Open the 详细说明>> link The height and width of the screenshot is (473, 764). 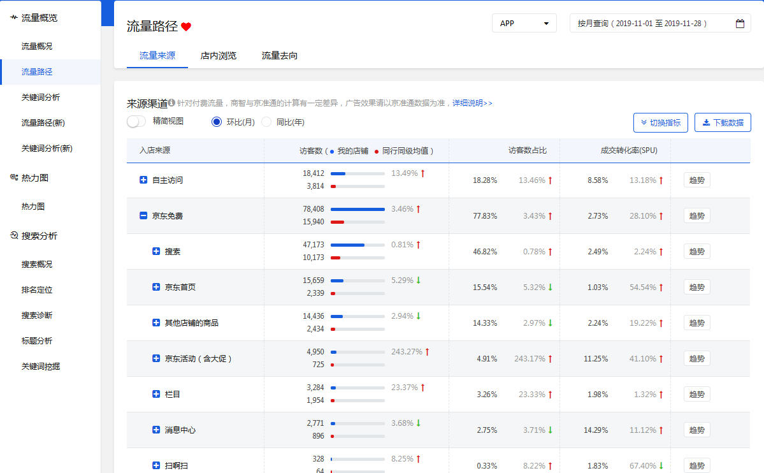pos(472,103)
